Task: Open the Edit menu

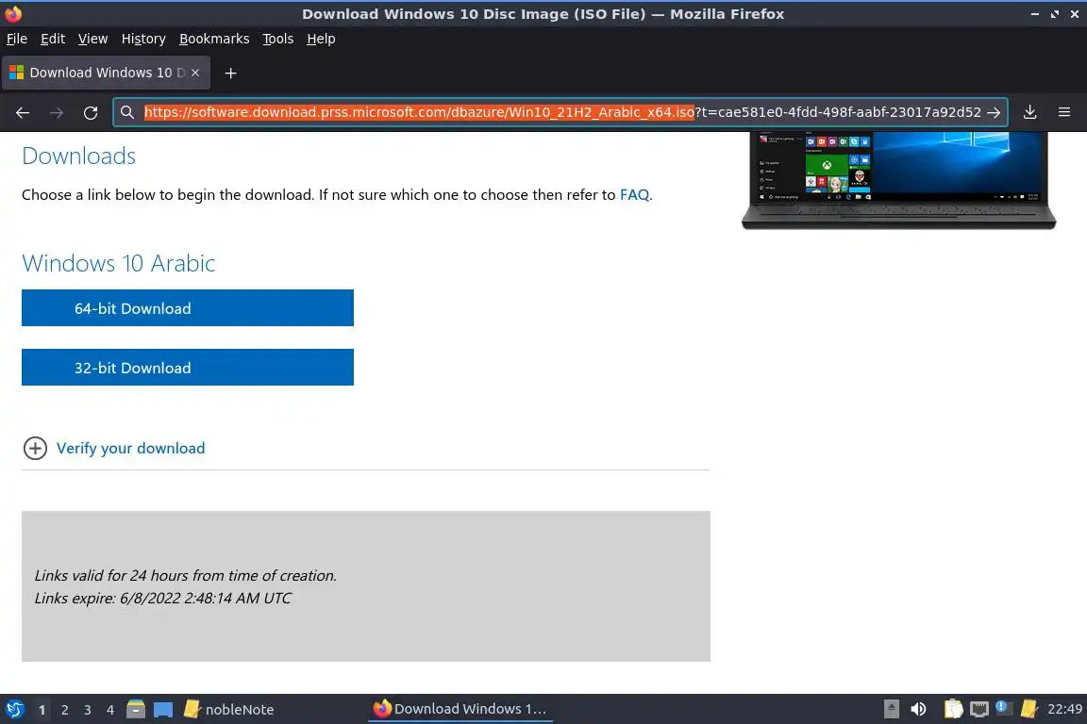Action: tap(53, 39)
